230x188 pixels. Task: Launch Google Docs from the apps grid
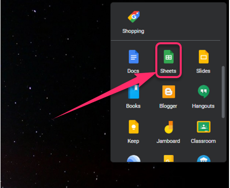133,57
